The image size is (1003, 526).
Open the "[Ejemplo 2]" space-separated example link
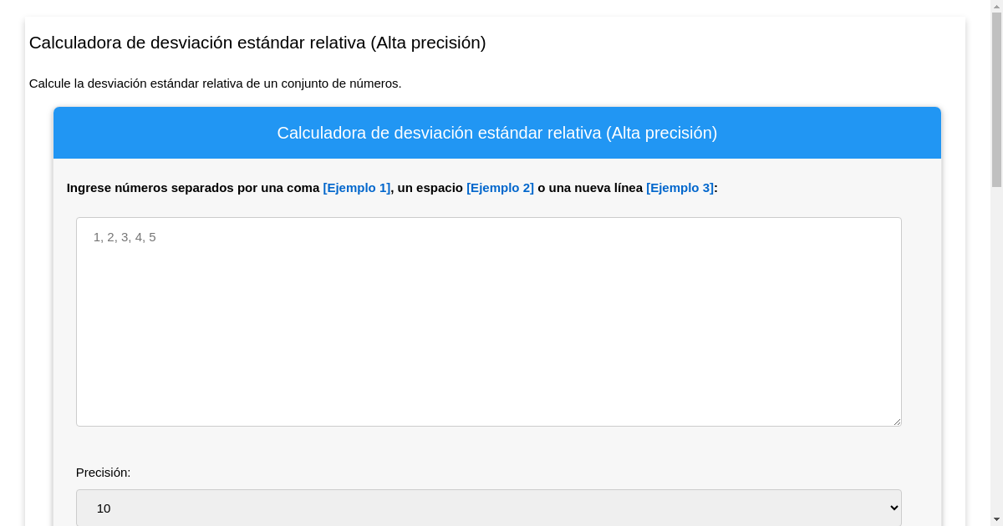(x=500, y=188)
